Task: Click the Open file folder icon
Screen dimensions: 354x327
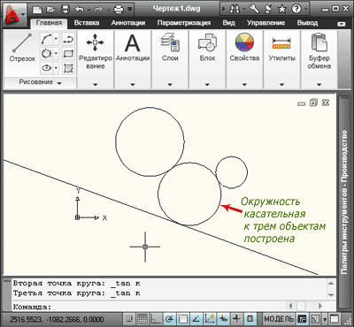Action: (x=51, y=10)
